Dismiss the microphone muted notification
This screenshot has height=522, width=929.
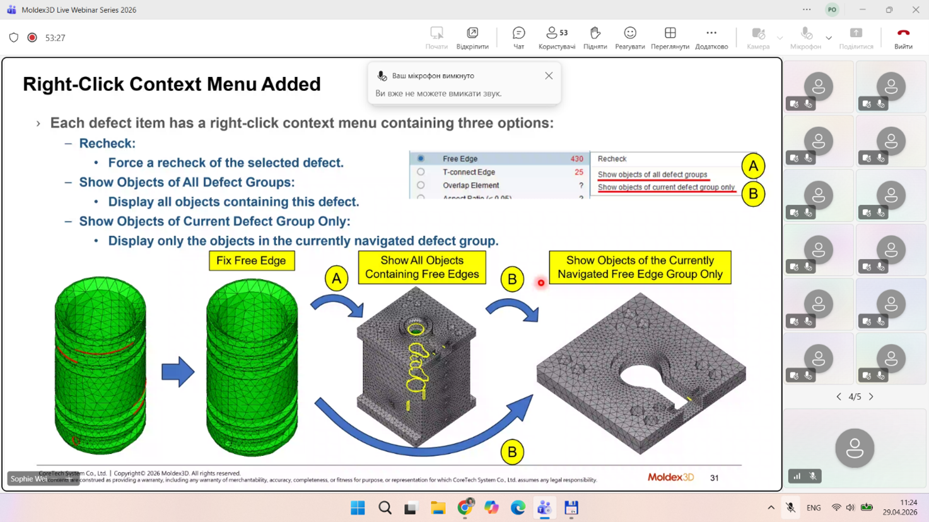click(x=549, y=76)
